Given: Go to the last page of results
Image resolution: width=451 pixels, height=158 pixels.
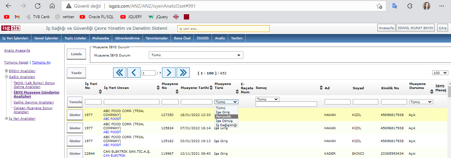Looking at the screenshot, I should [183, 73].
